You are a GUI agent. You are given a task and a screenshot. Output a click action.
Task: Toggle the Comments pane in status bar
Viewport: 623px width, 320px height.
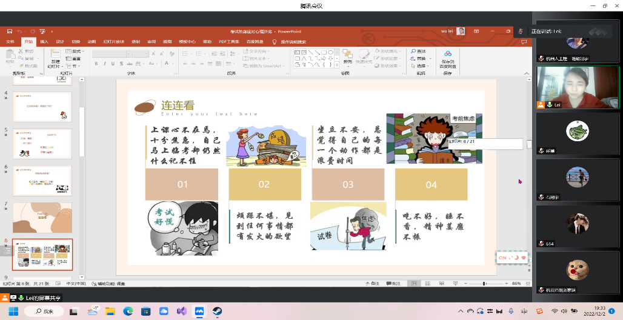coord(394,283)
